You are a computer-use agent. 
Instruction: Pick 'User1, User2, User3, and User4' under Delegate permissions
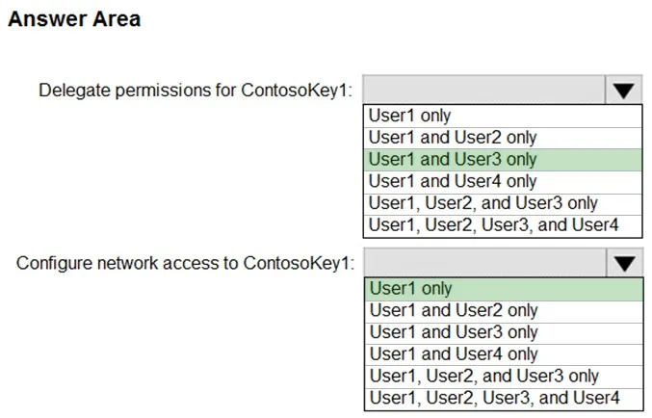click(x=503, y=225)
